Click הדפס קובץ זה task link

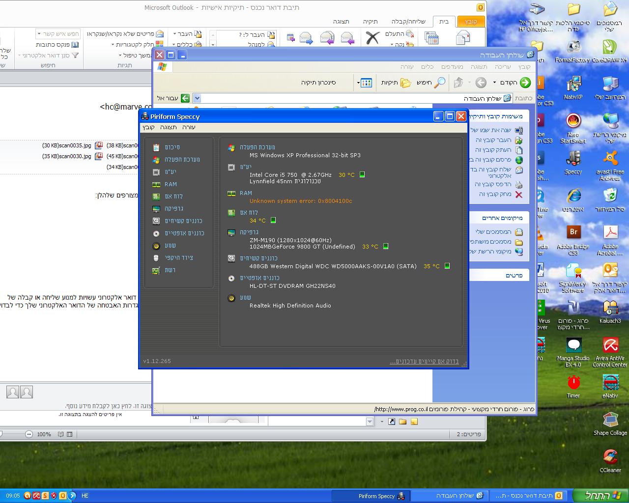tap(499, 185)
